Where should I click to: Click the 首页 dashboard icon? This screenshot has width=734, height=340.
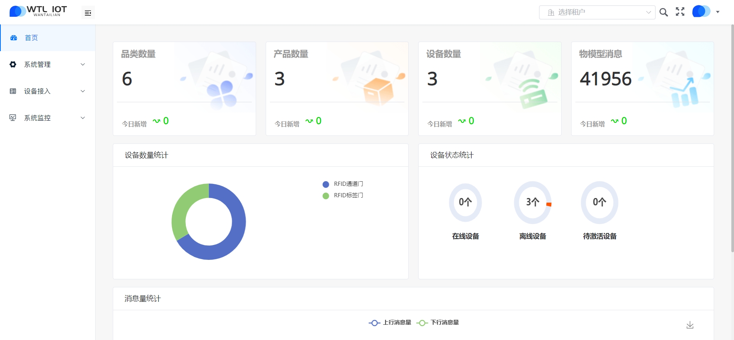[14, 38]
